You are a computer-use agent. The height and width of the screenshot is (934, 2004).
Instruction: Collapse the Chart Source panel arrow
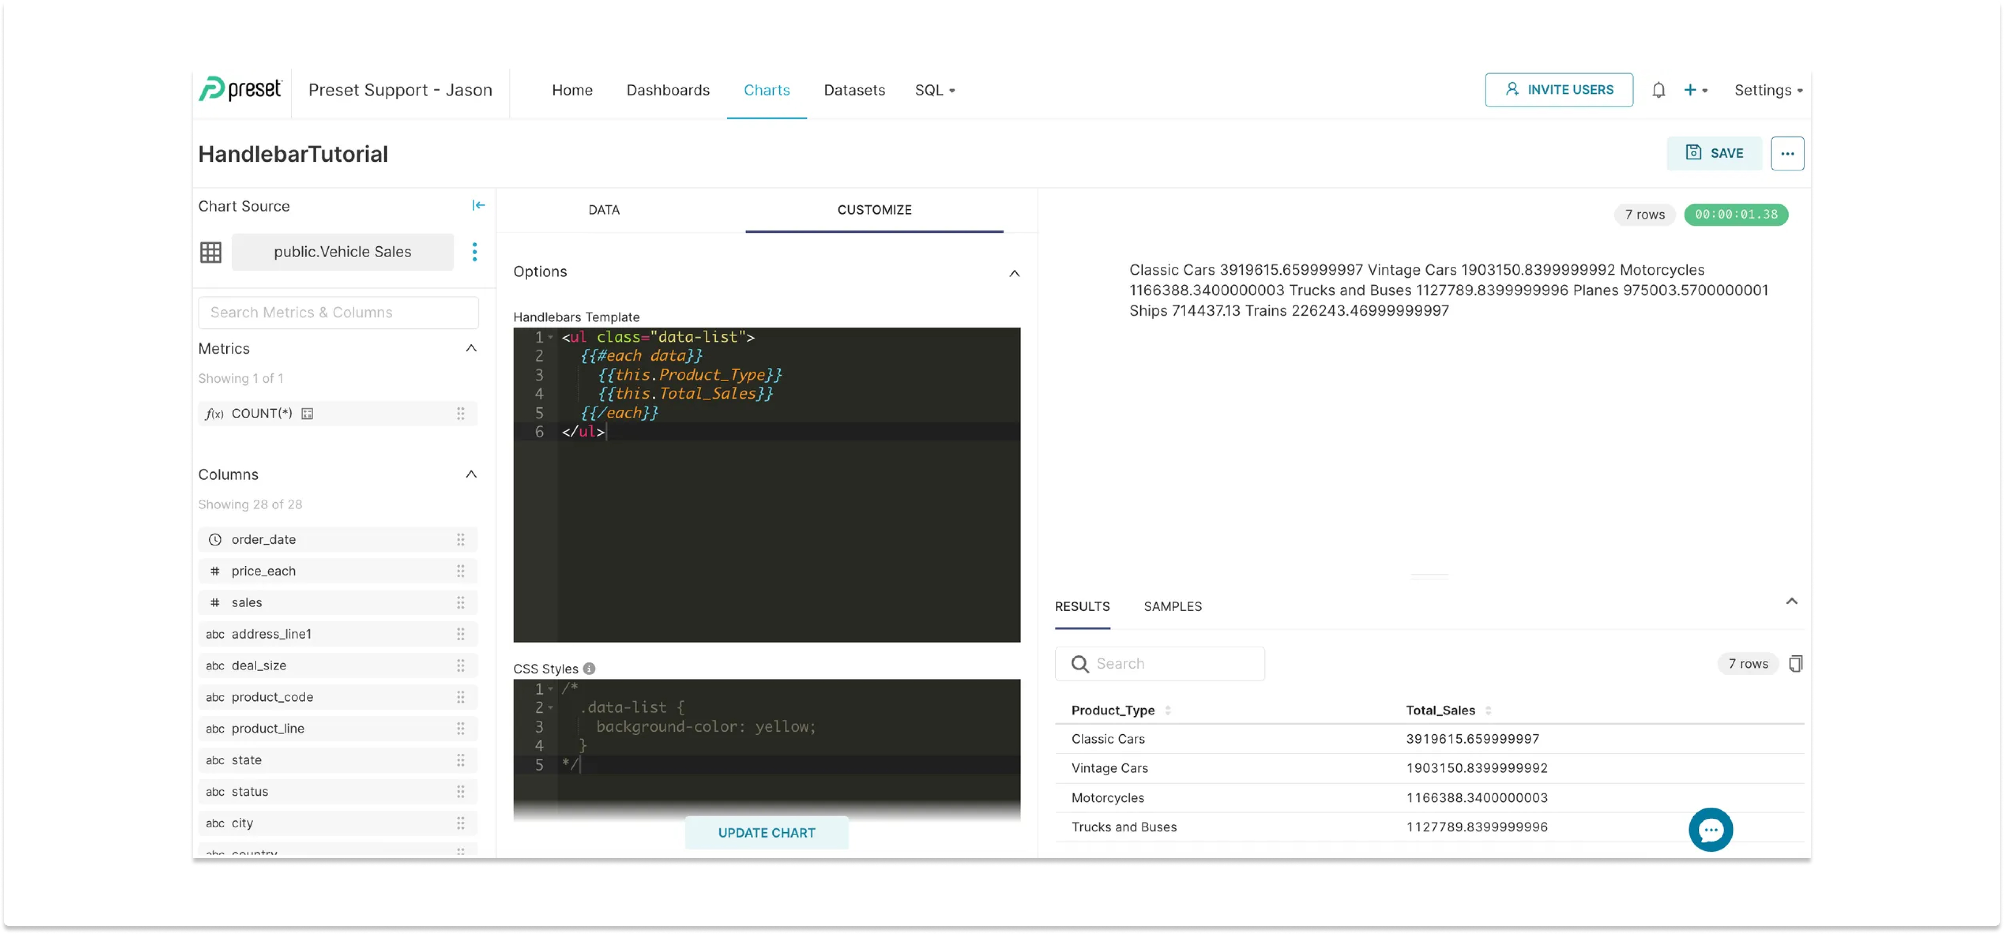tap(478, 205)
